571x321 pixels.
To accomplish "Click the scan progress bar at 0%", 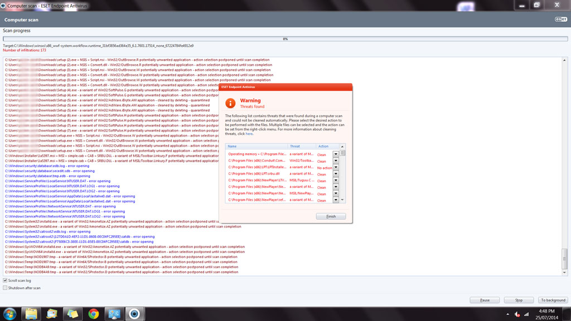I will pyautogui.click(x=285, y=38).
